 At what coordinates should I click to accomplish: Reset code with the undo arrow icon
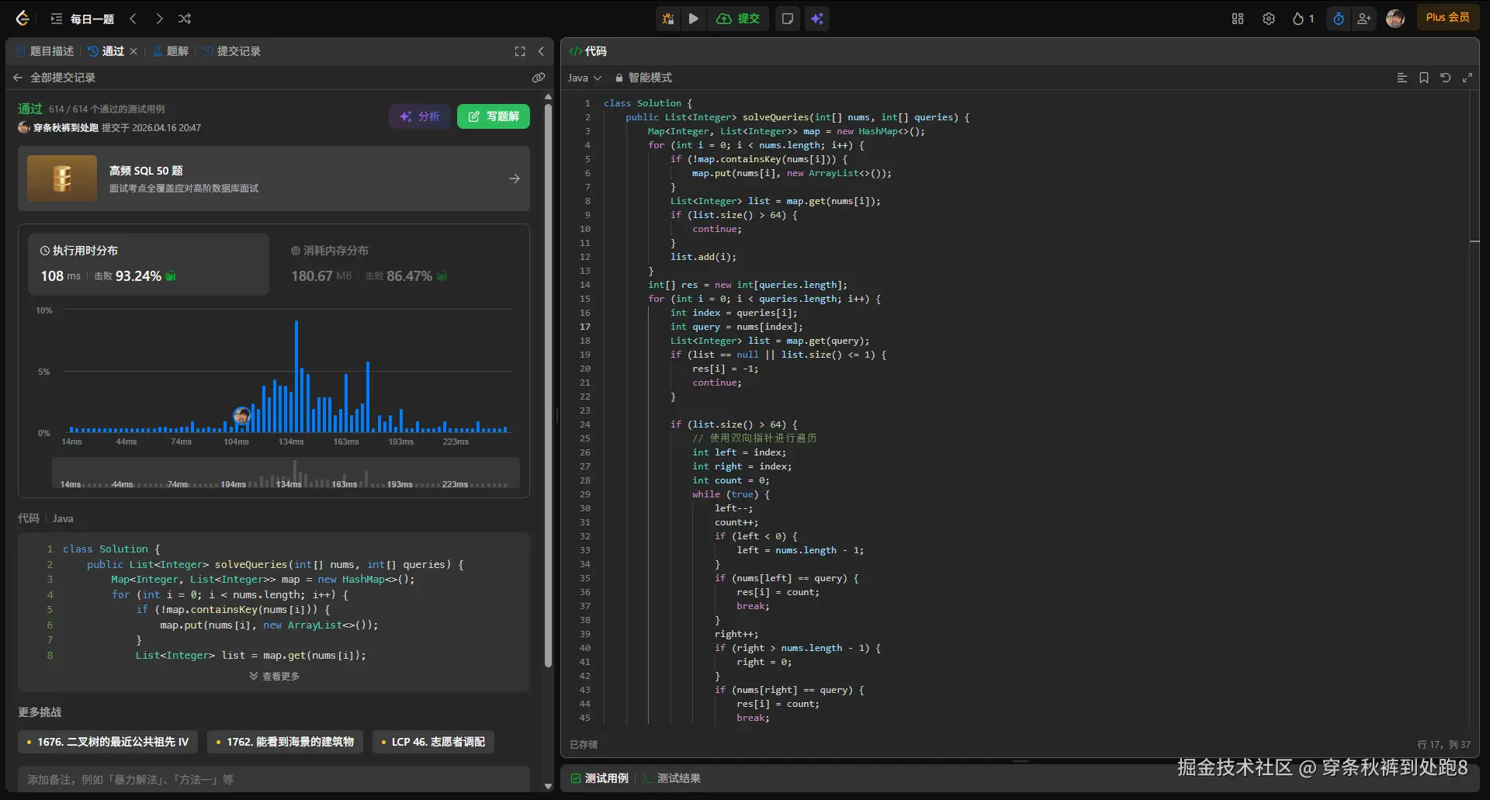(1445, 78)
